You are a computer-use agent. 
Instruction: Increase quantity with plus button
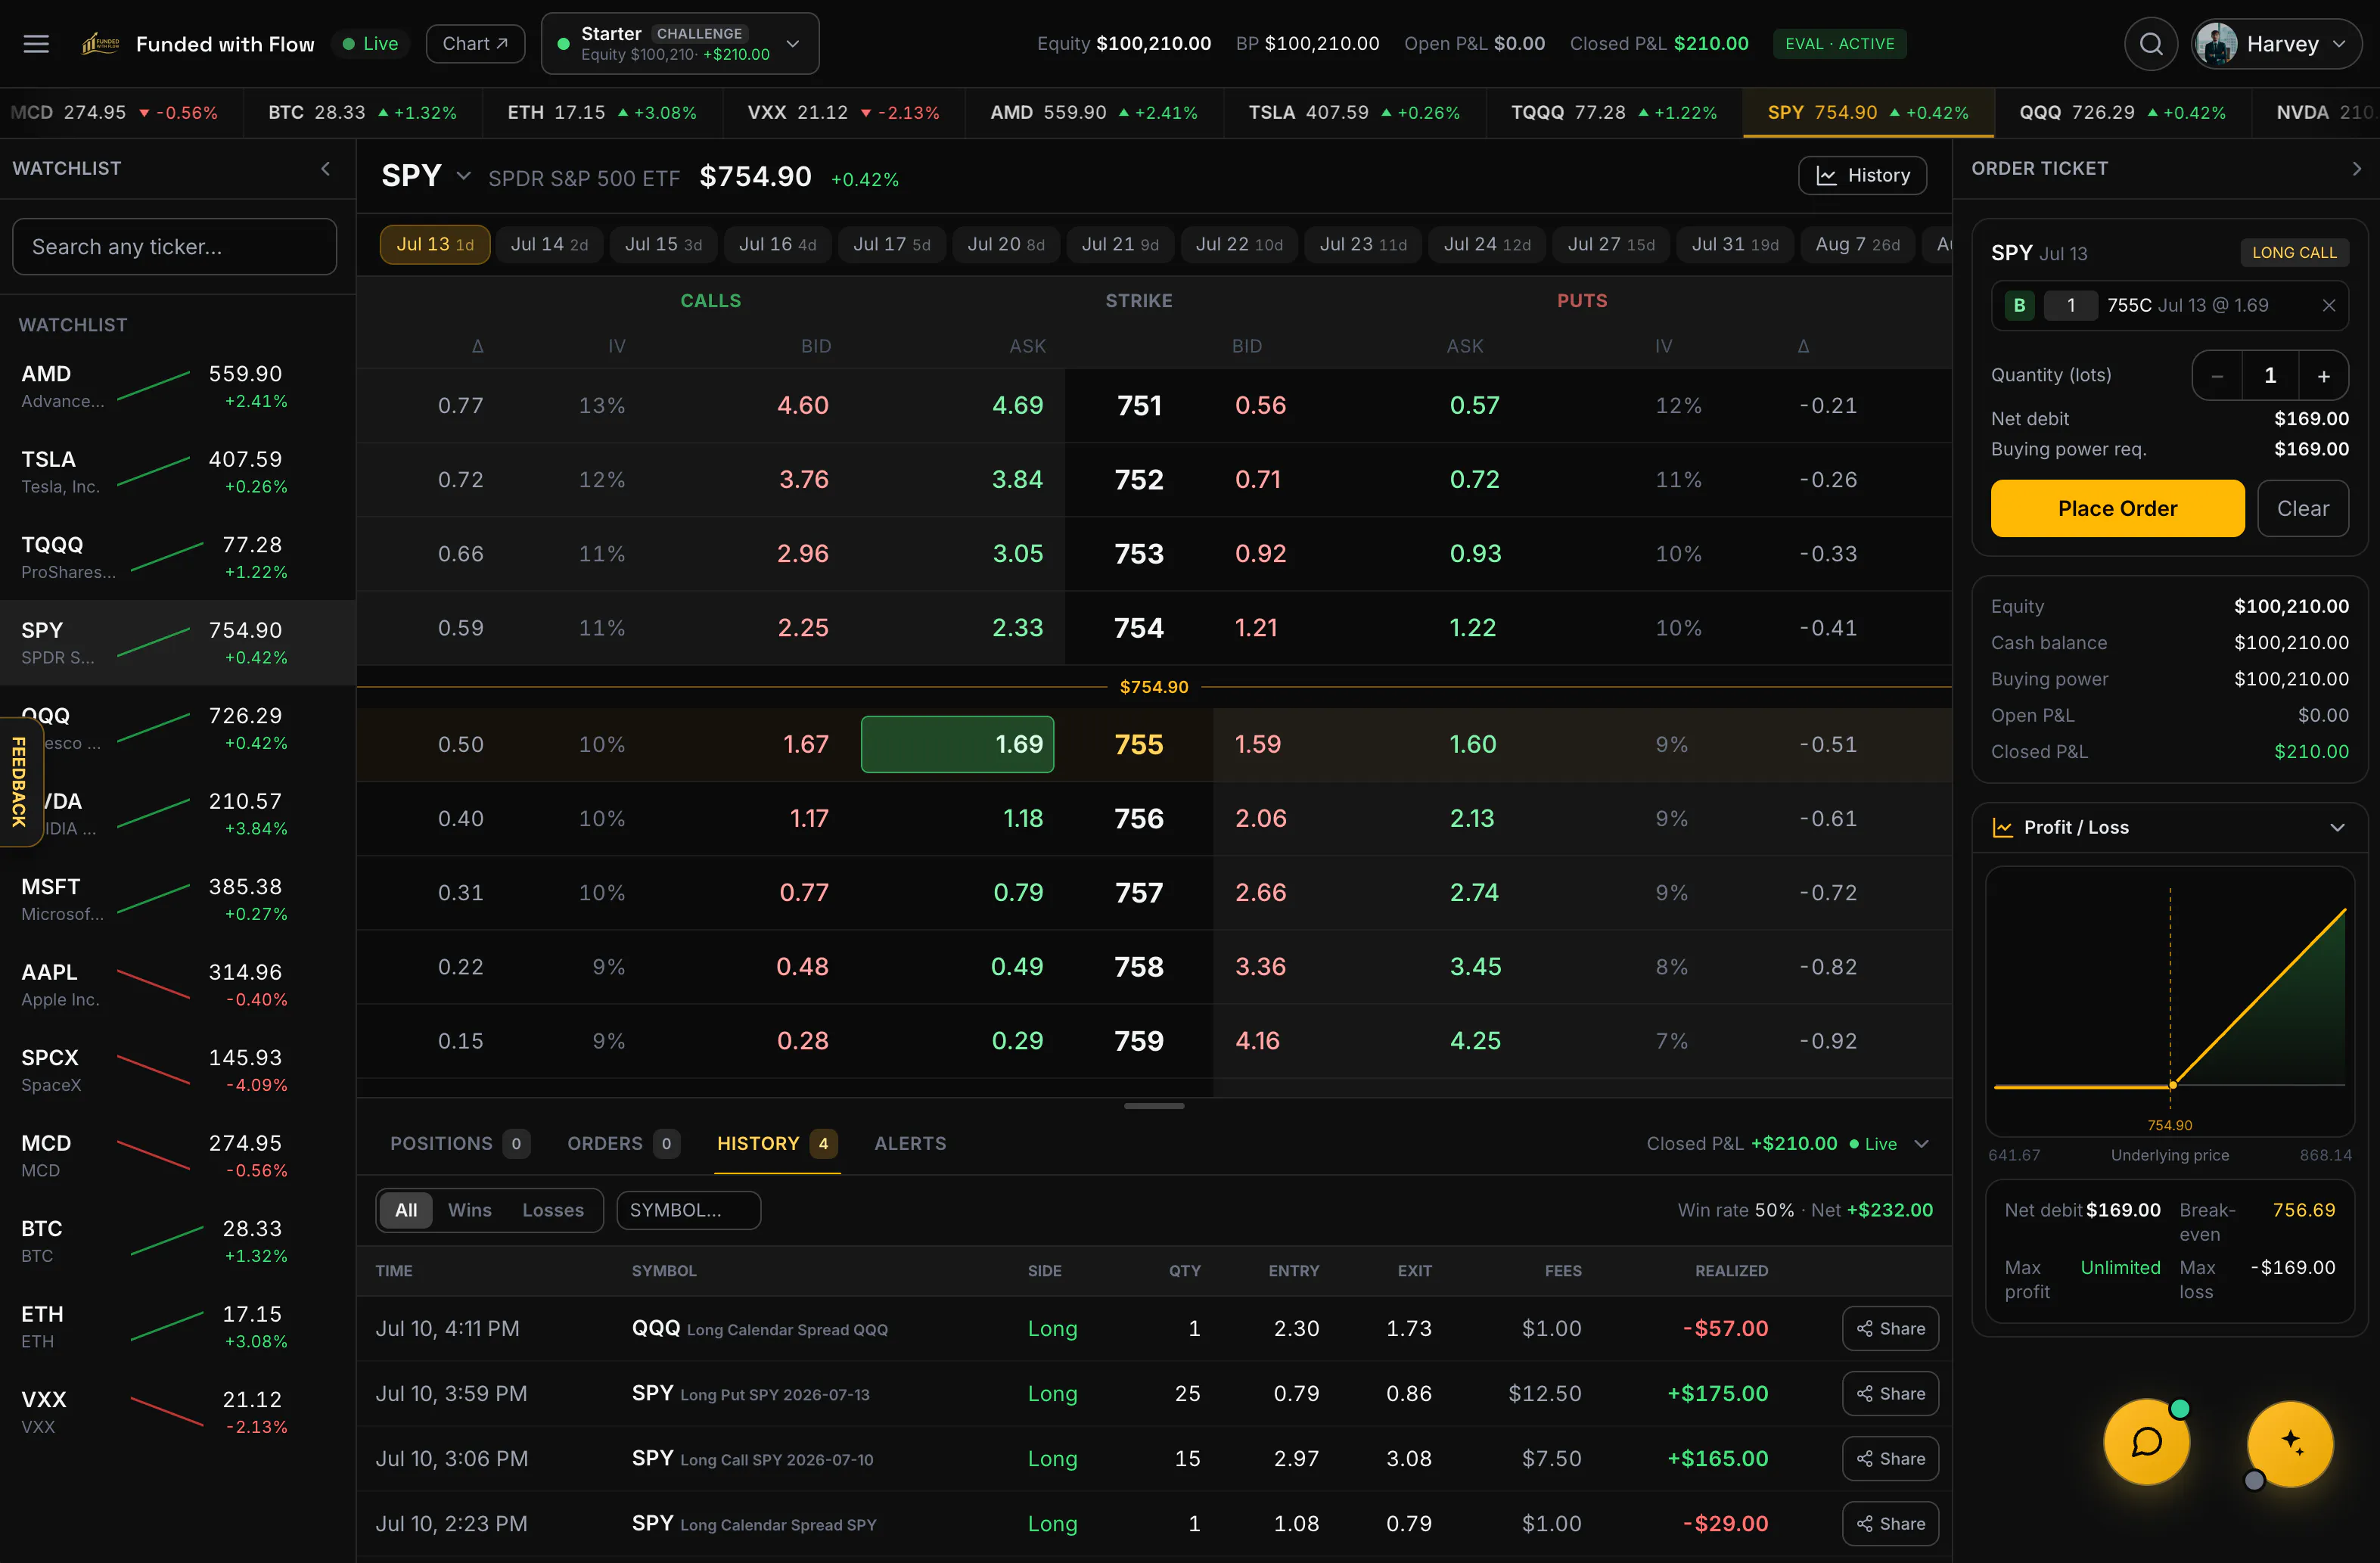(x=2324, y=376)
